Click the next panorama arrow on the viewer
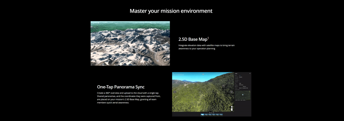Screen dimensions: 344x121 [x=231, y=92]
